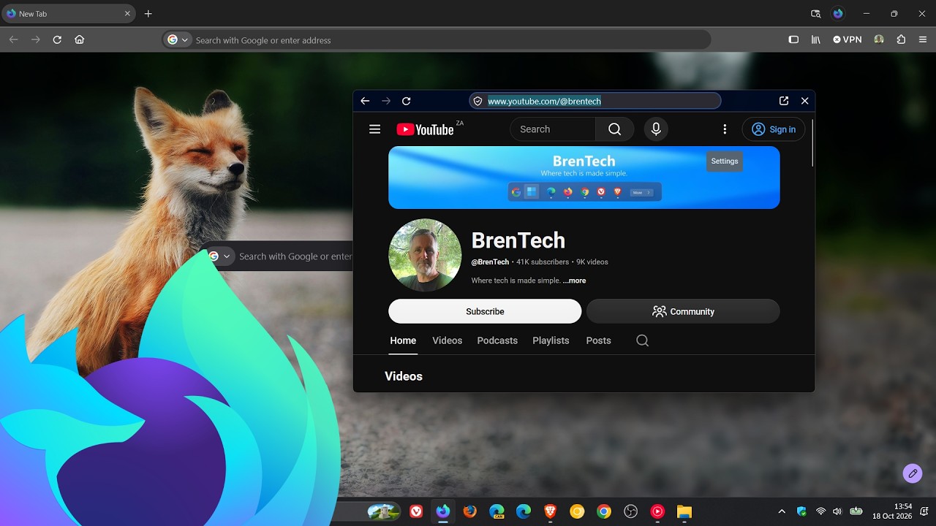This screenshot has height=526, width=936.
Task: Select the youtube.com/@brentech URL field
Action: [595, 101]
